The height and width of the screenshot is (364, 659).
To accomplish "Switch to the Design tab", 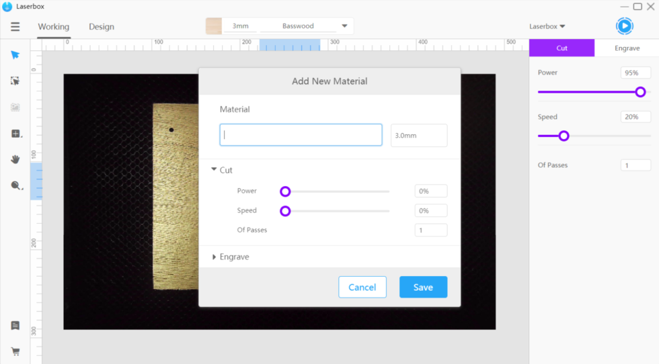I will coord(102,26).
